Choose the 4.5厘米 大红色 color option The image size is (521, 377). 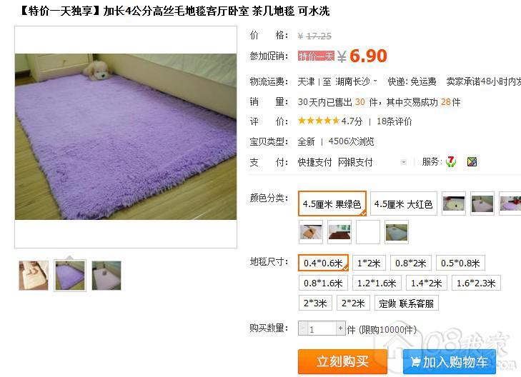click(x=403, y=203)
